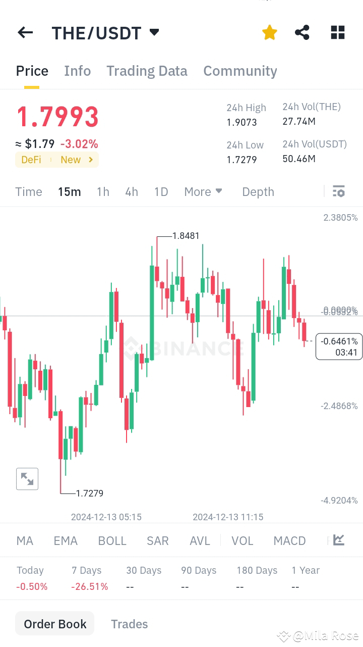The width and height of the screenshot is (363, 647).
Task: Enable the SAR indicator
Action: click(157, 540)
